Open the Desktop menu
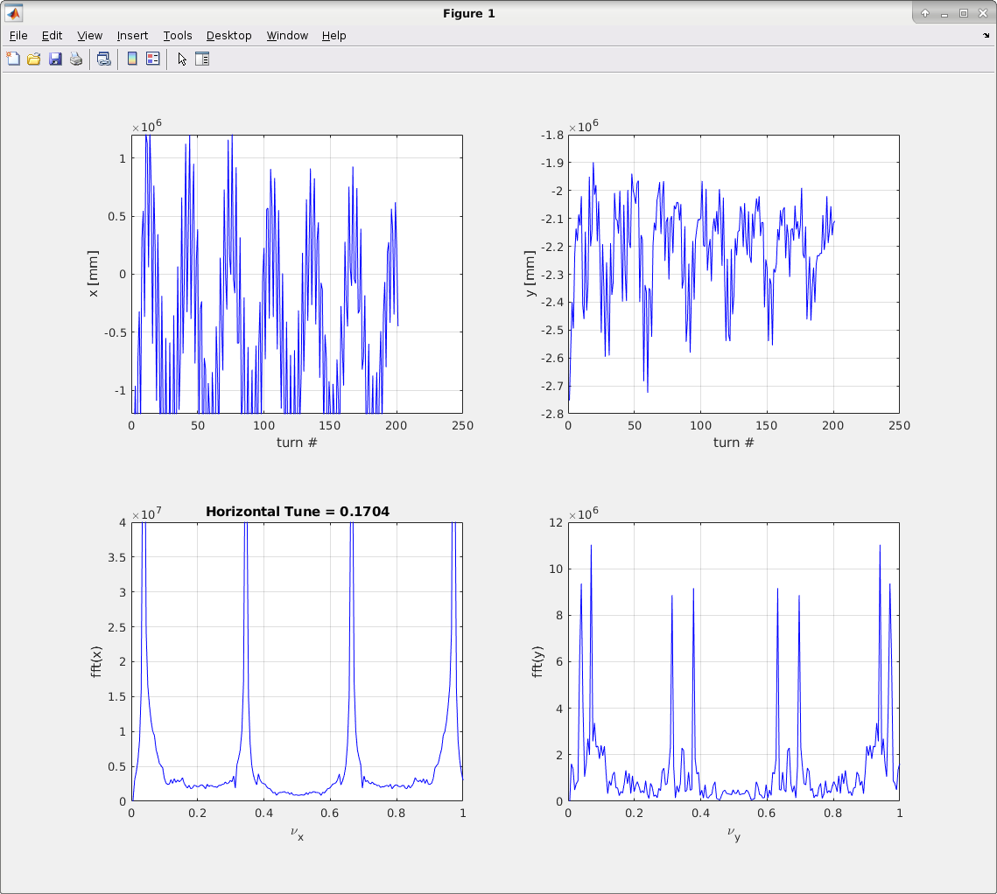The height and width of the screenshot is (894, 997). point(228,36)
